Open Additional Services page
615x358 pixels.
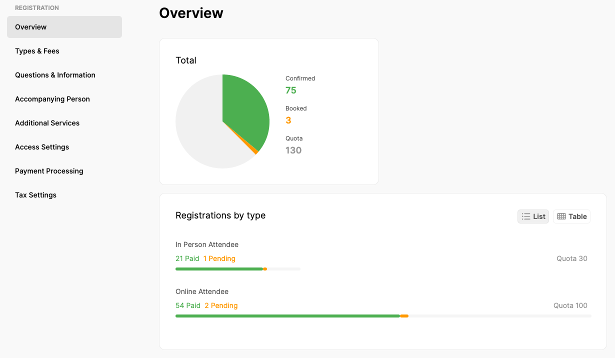click(47, 123)
